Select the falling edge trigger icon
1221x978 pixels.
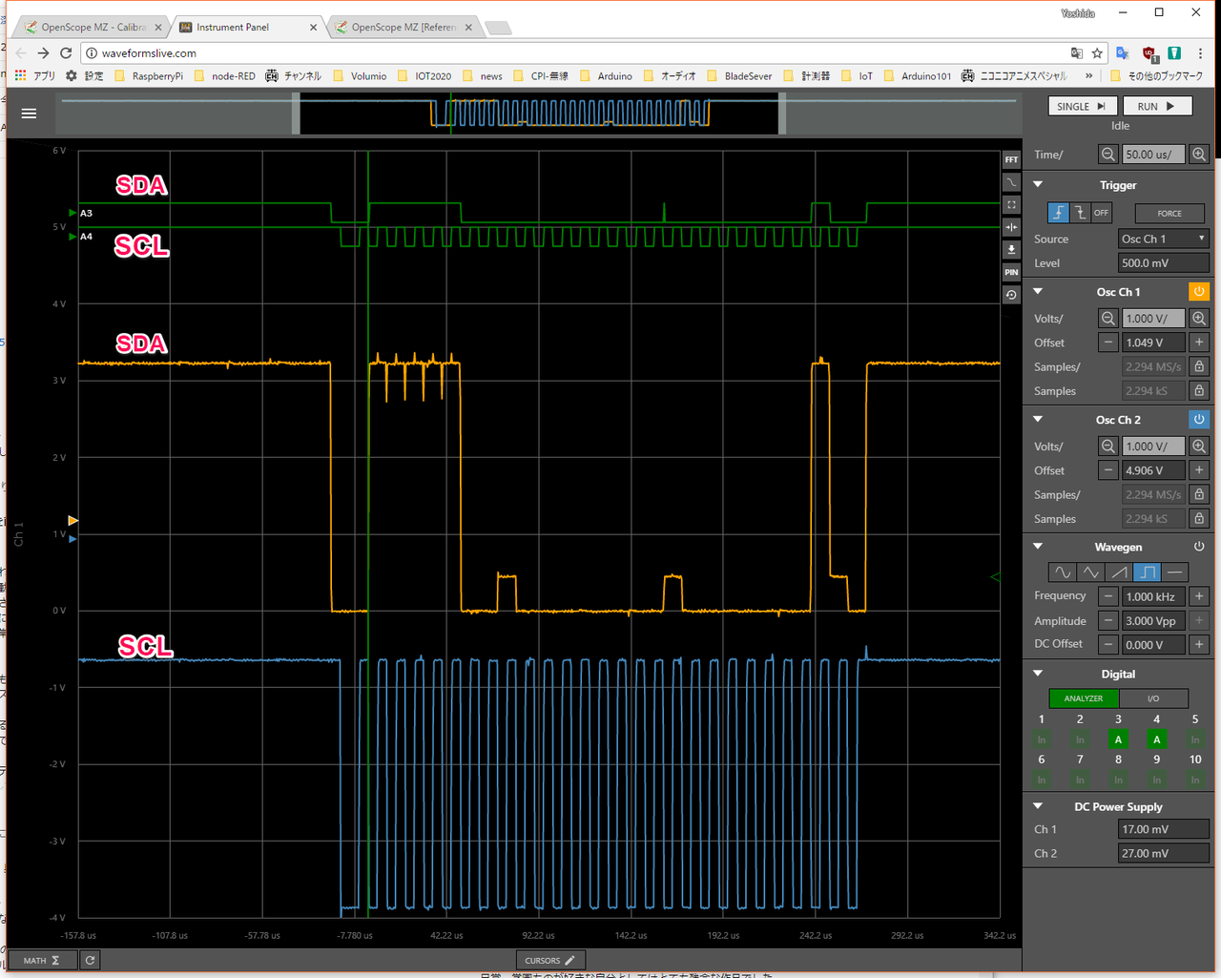pos(1080,213)
